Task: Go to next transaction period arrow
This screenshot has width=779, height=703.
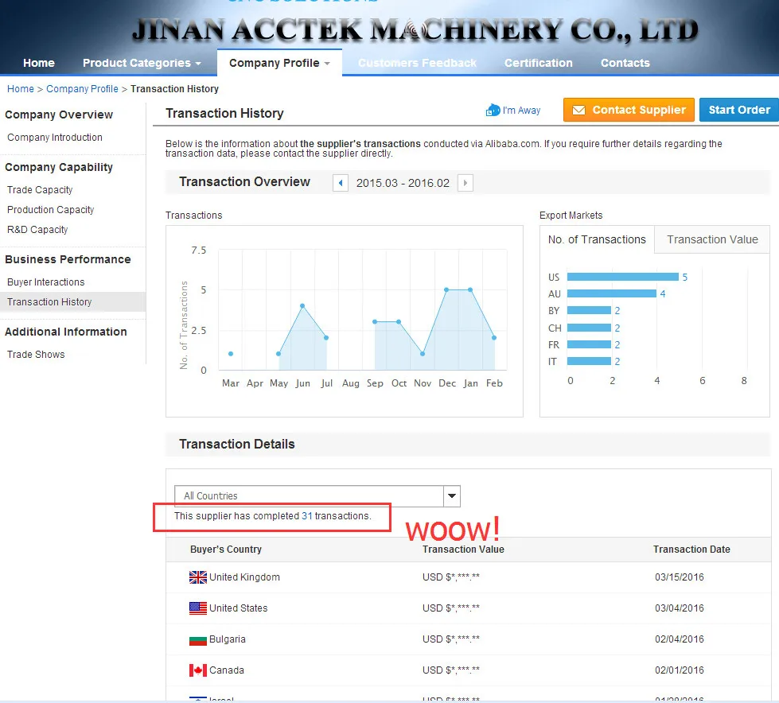Action: pyautogui.click(x=465, y=183)
